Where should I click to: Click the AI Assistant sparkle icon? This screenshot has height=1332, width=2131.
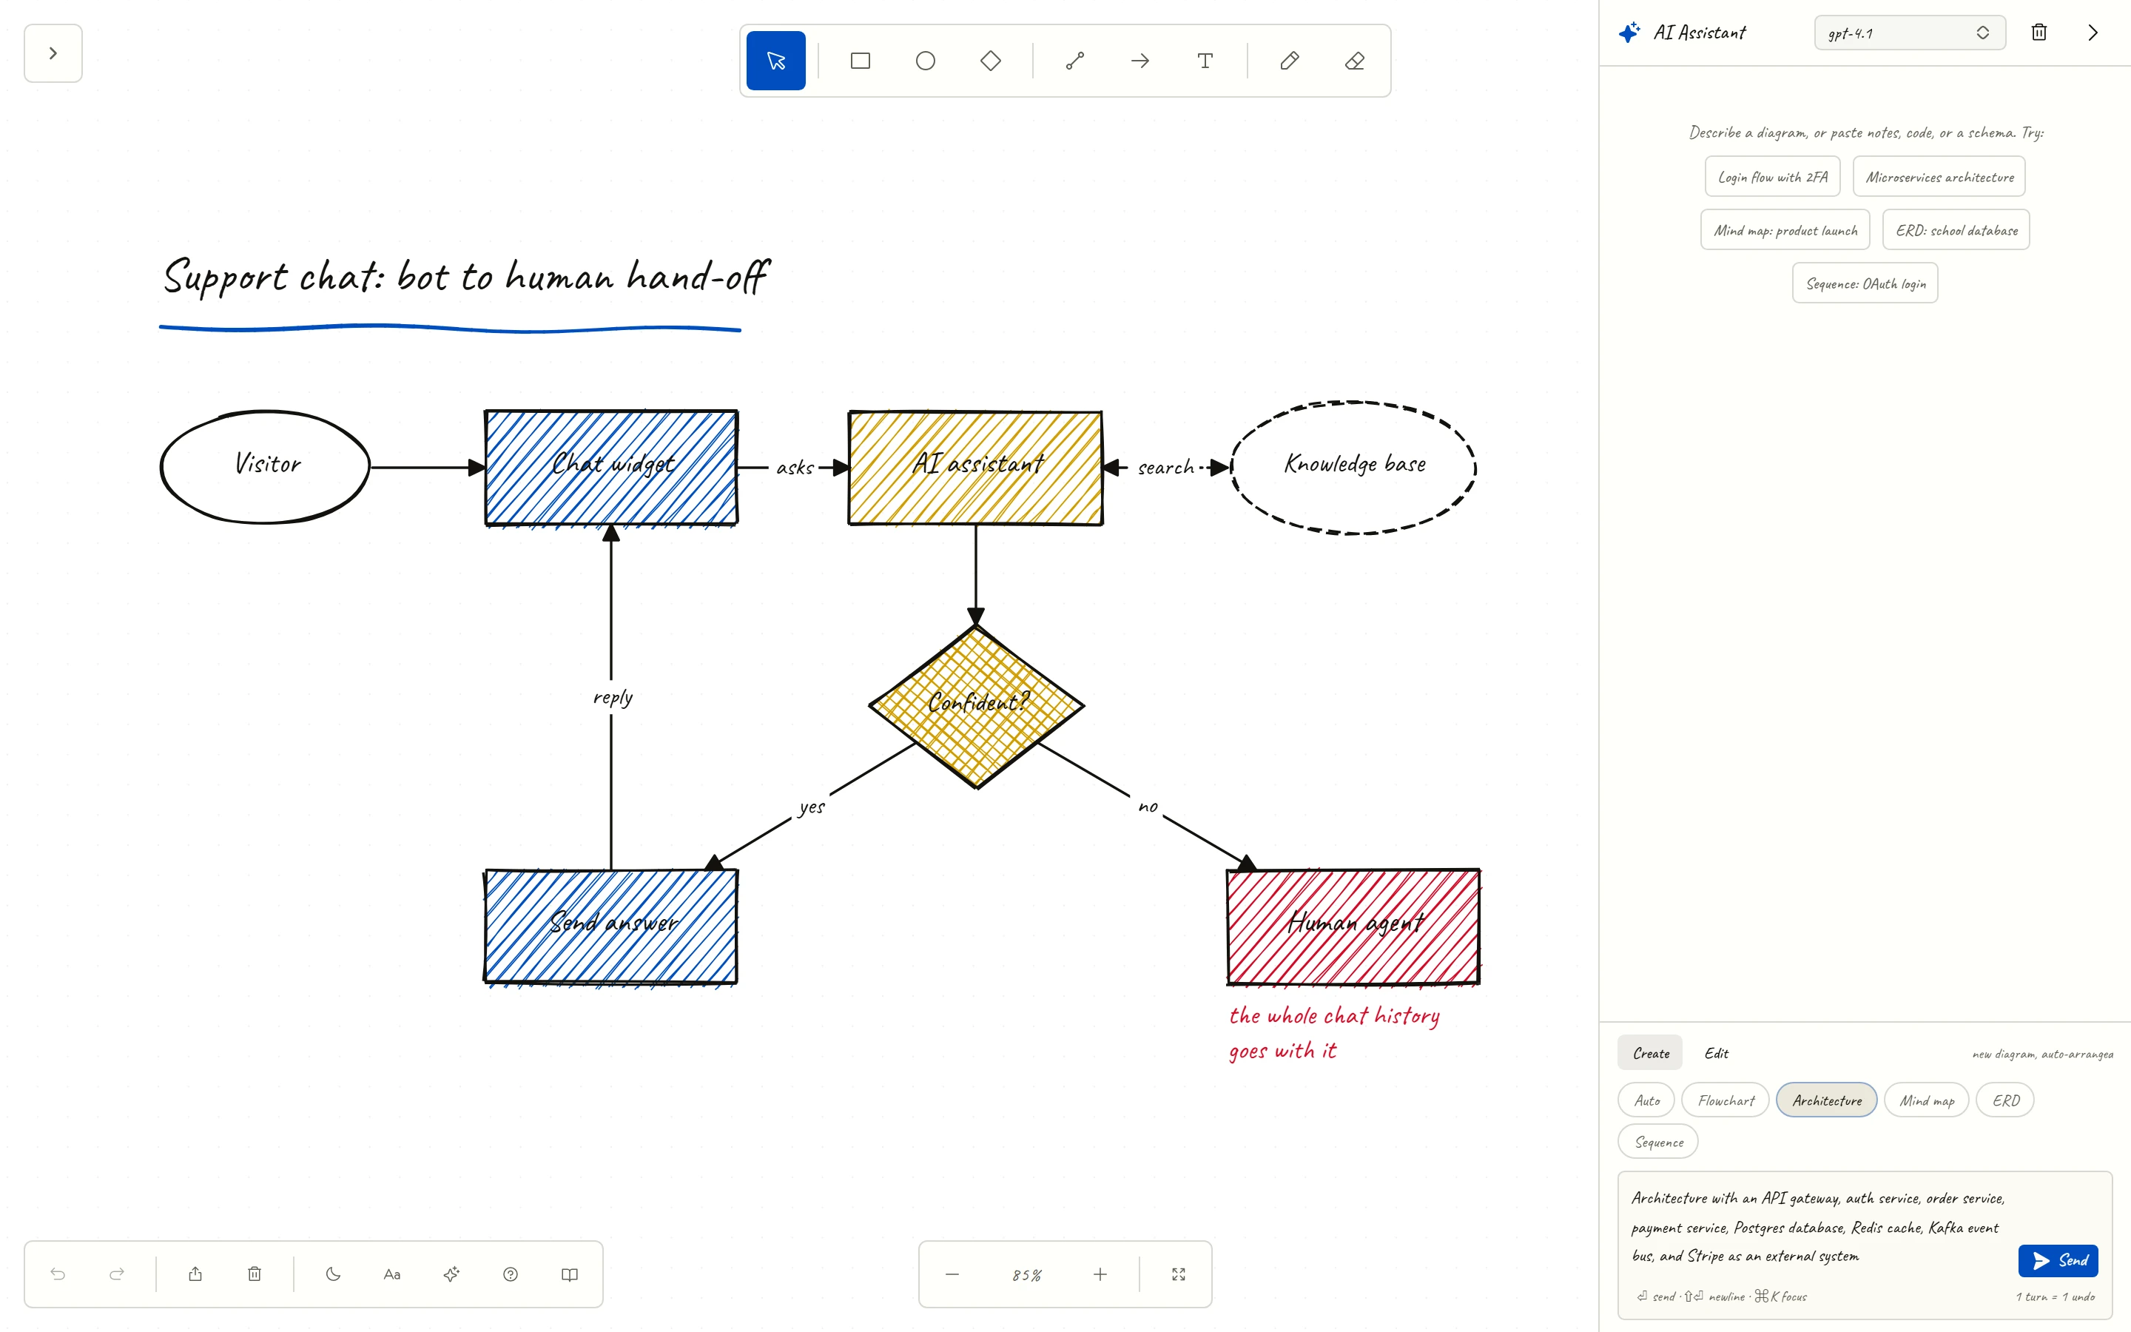tap(1629, 33)
